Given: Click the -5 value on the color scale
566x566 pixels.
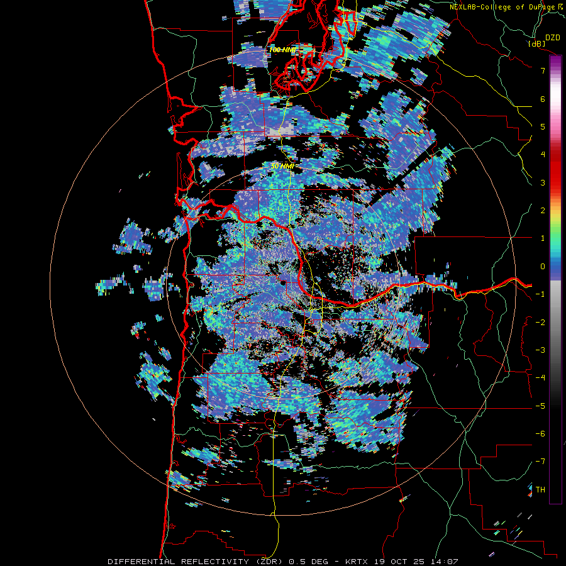Looking at the screenshot, I should coord(540,406).
